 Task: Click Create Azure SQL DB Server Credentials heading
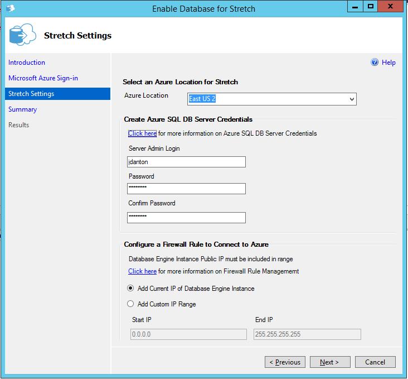pos(188,119)
